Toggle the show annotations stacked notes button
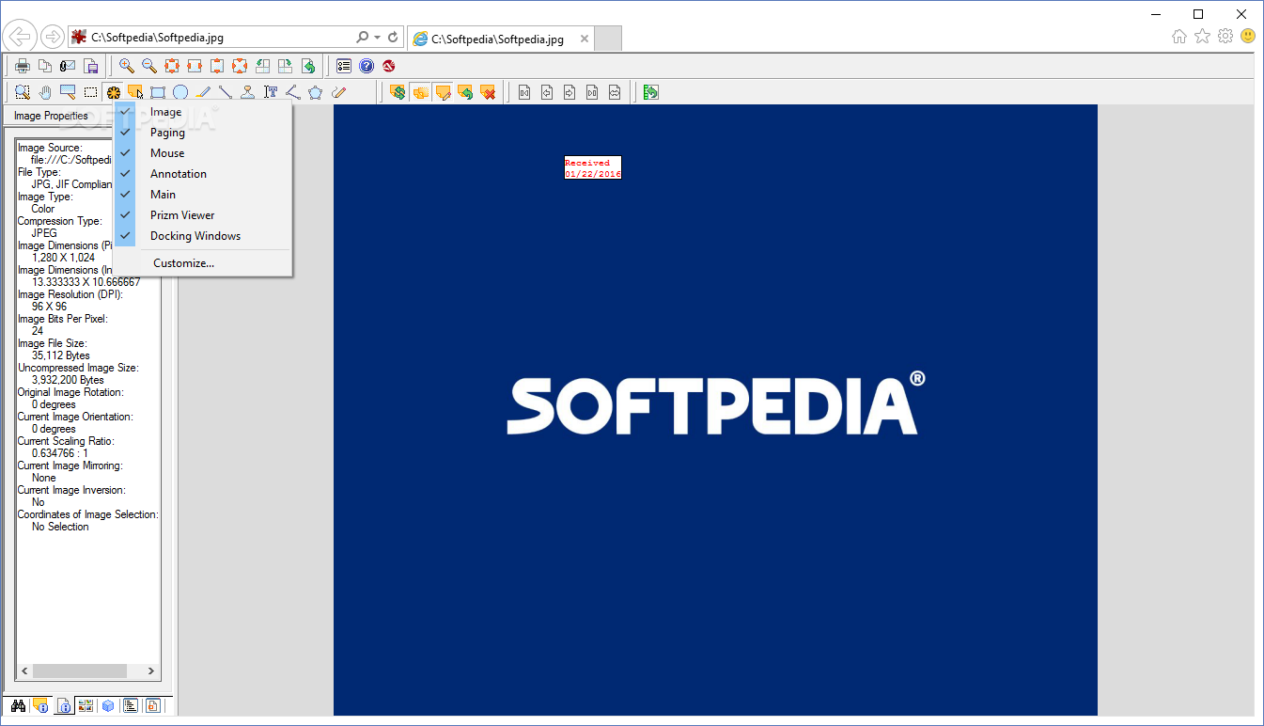The height and width of the screenshot is (726, 1264). pos(421,92)
